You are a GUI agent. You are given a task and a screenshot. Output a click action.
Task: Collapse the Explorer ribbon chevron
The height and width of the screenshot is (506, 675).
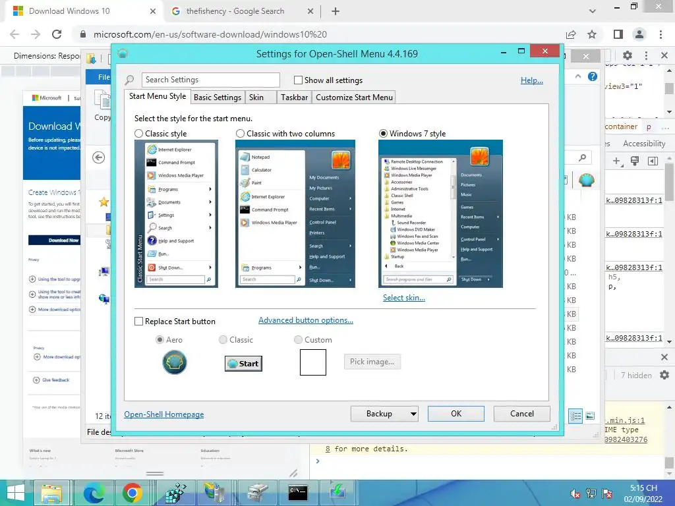pos(577,76)
